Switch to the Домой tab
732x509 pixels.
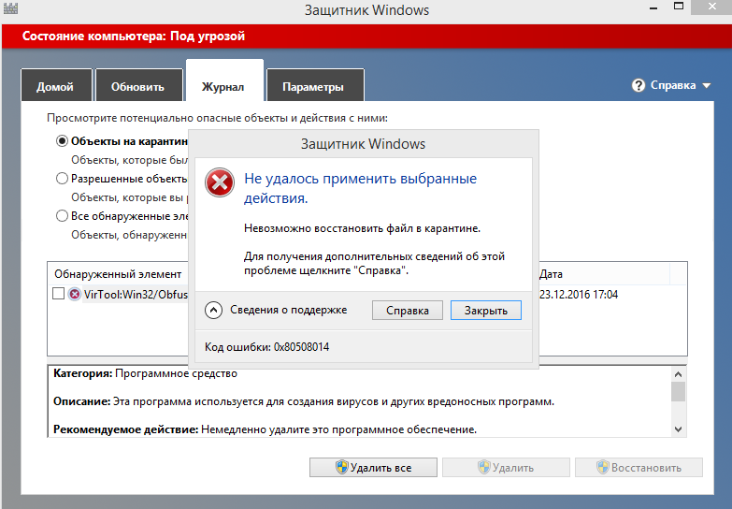(56, 85)
